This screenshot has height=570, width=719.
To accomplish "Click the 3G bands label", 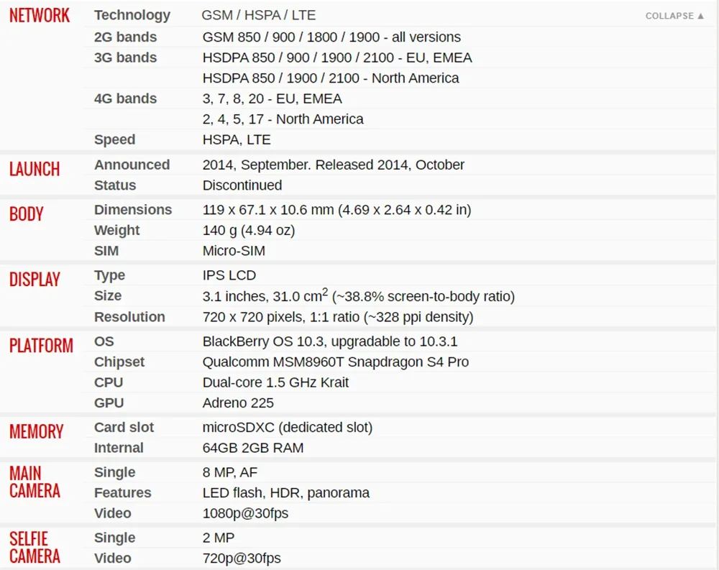I will [x=125, y=58].
